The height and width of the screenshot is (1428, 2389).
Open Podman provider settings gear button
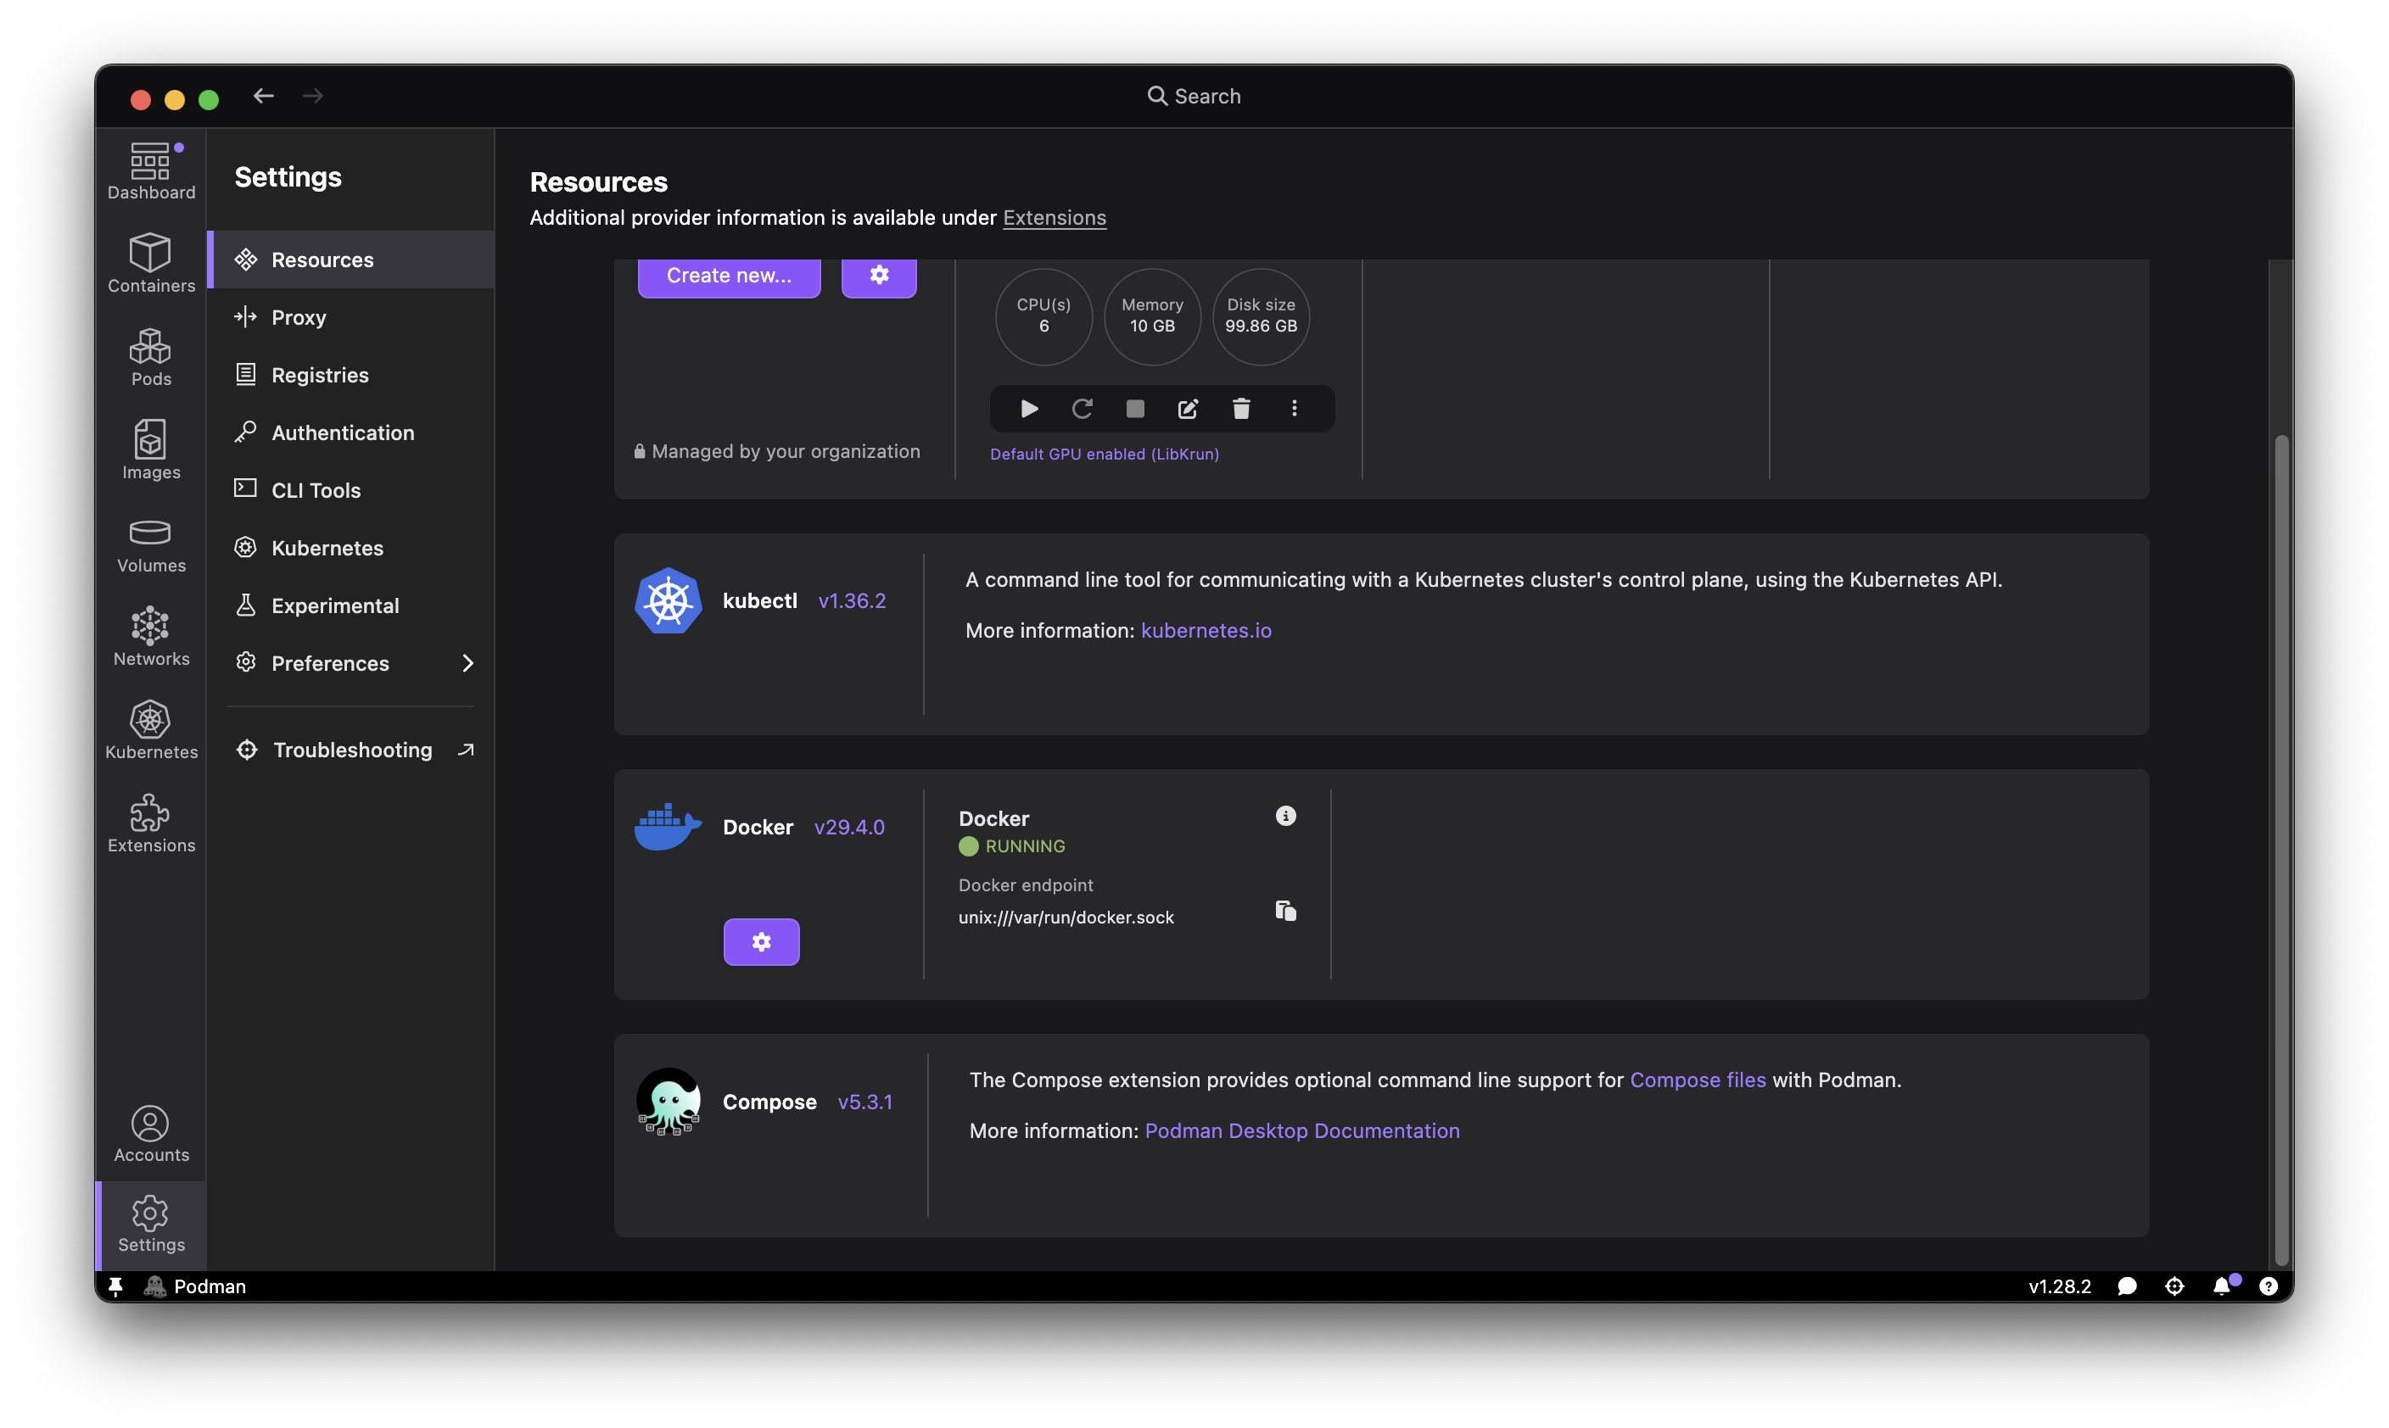[x=879, y=276]
